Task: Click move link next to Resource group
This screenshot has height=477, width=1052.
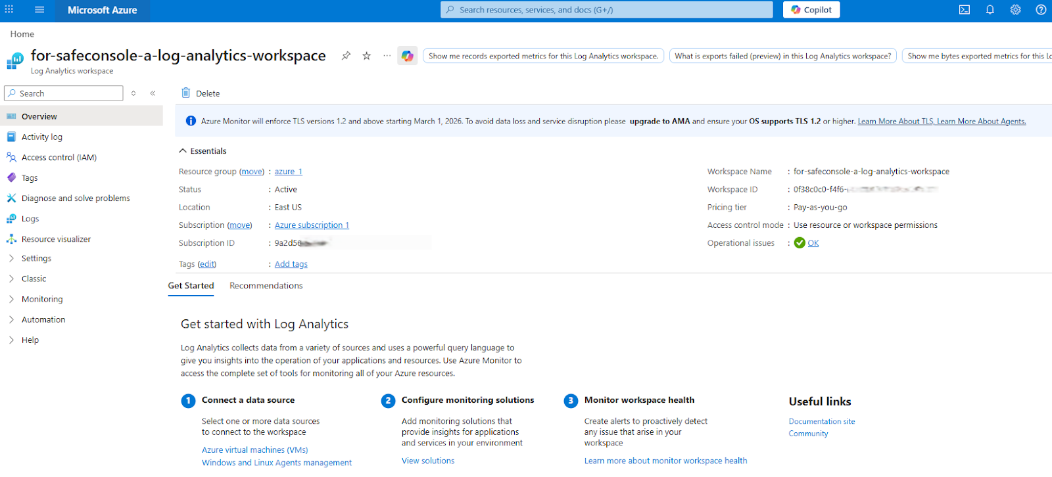Action: click(x=252, y=171)
